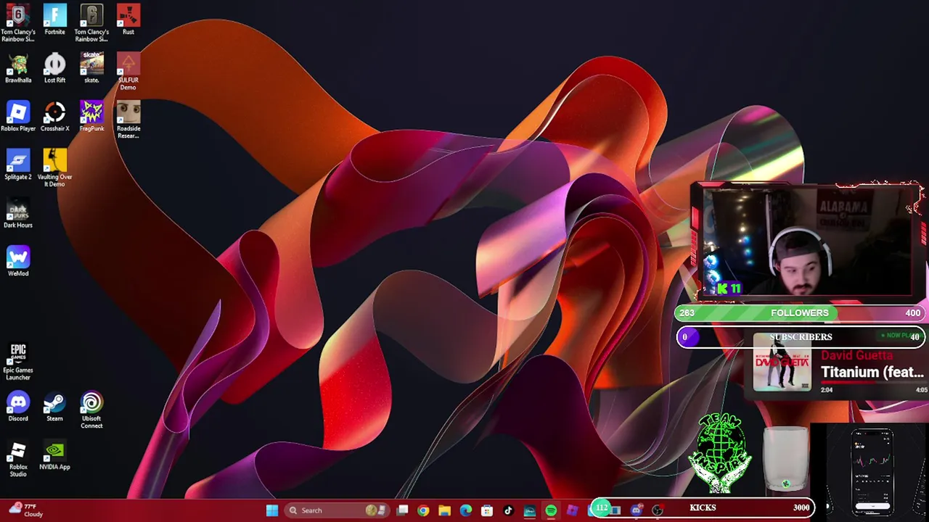Click the SUBSCRIBERS progress bar
This screenshot has height=522, width=929.
800,337
